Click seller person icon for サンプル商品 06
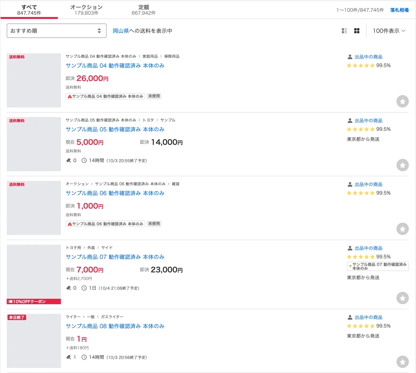Viewport: 416px width, 373px height. click(x=350, y=184)
